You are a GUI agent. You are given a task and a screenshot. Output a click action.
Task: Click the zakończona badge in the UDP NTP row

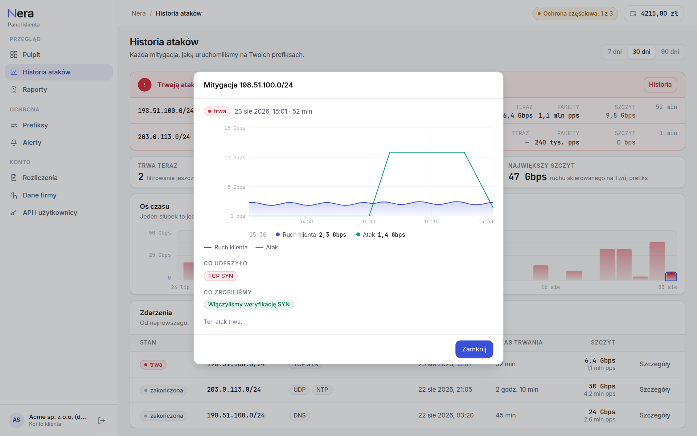[x=164, y=391]
